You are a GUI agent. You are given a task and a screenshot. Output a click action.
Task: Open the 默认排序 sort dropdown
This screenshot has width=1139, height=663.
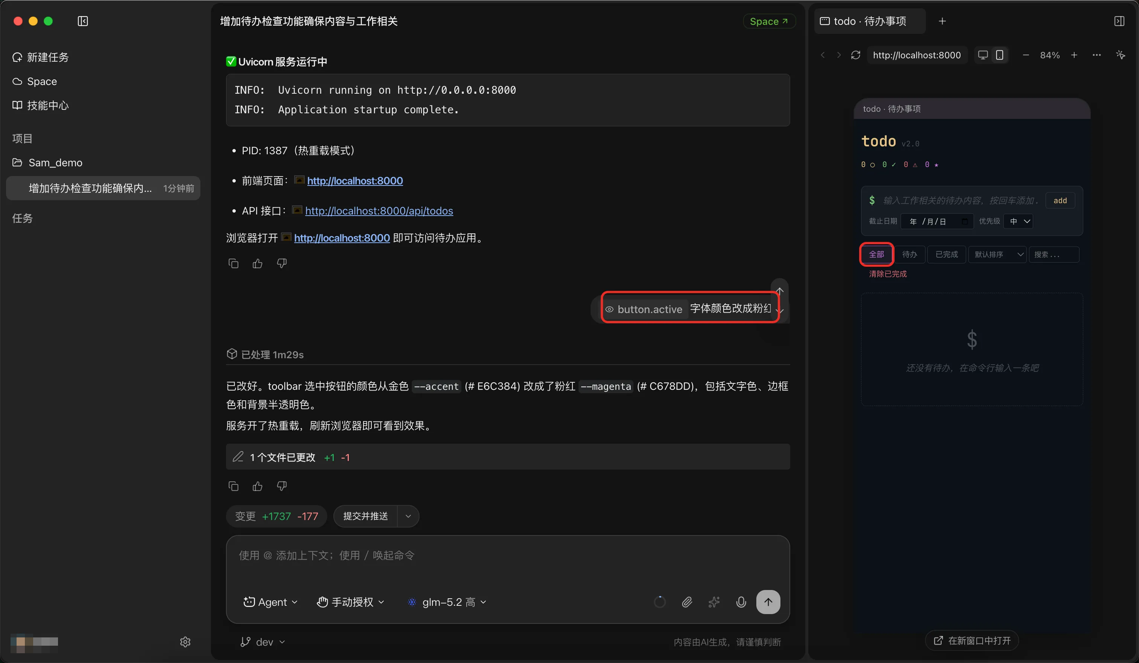point(997,254)
